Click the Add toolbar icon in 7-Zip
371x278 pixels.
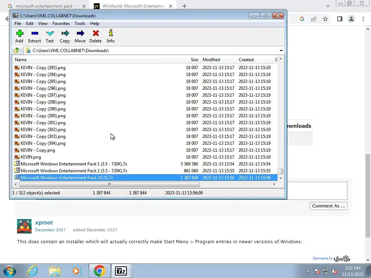click(20, 36)
